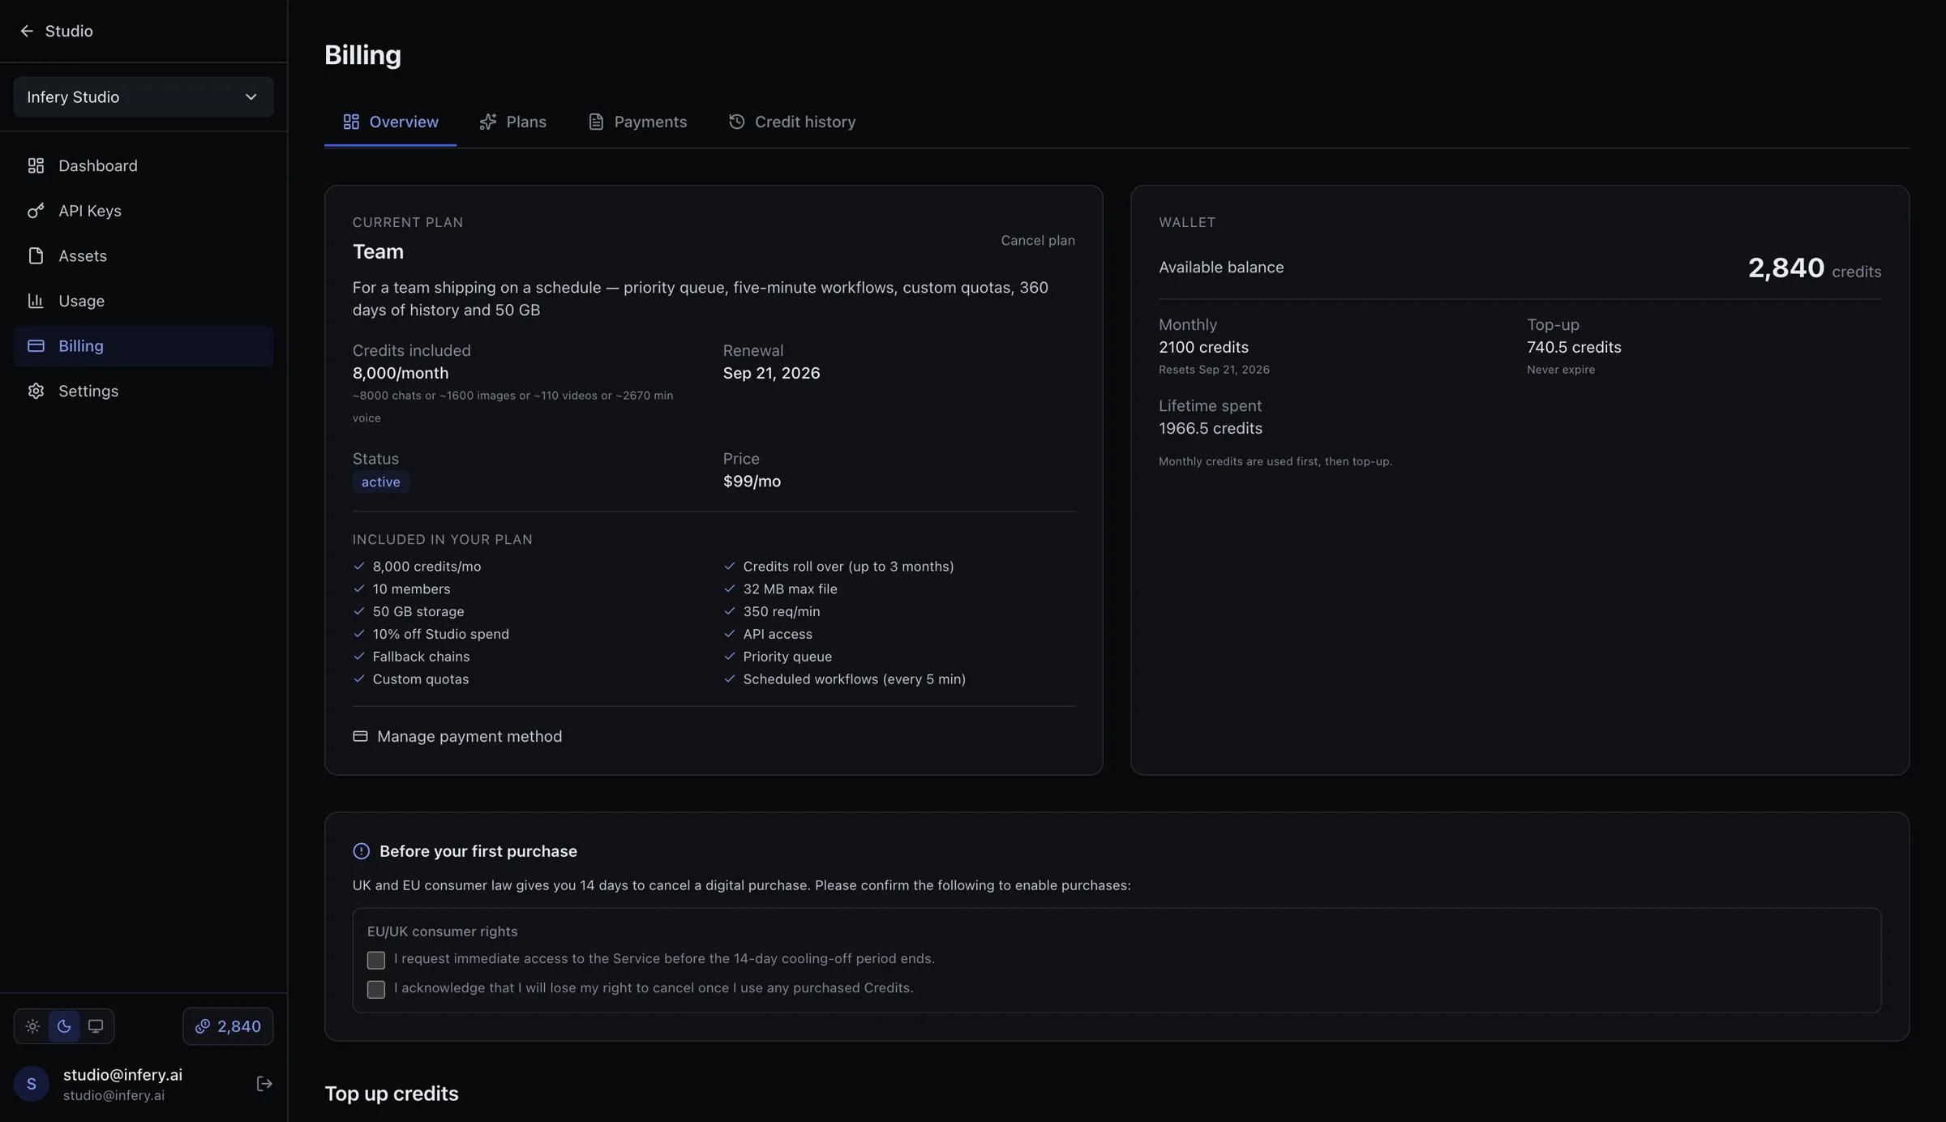Switch to the Payments tab
Image resolution: width=1946 pixels, height=1122 pixels.
pos(637,122)
